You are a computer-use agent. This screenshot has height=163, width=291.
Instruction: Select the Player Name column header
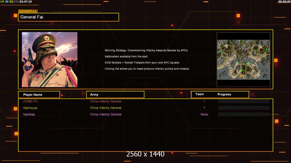[x=39, y=95]
